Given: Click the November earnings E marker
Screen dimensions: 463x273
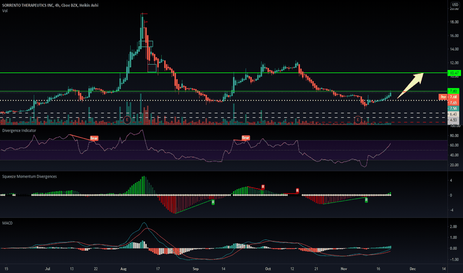Looking at the screenshot, I should (x=358, y=120).
